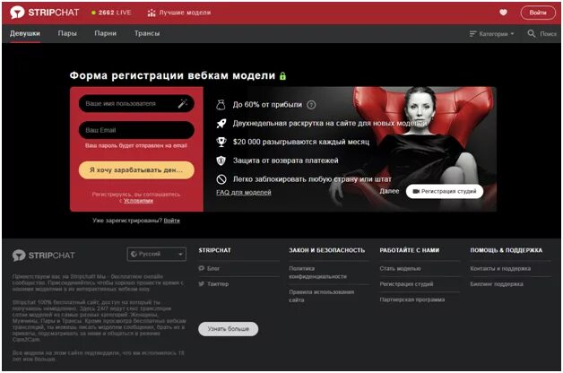Open the question mark info on profit share
Viewport: 563px width, 373px height.
click(311, 105)
